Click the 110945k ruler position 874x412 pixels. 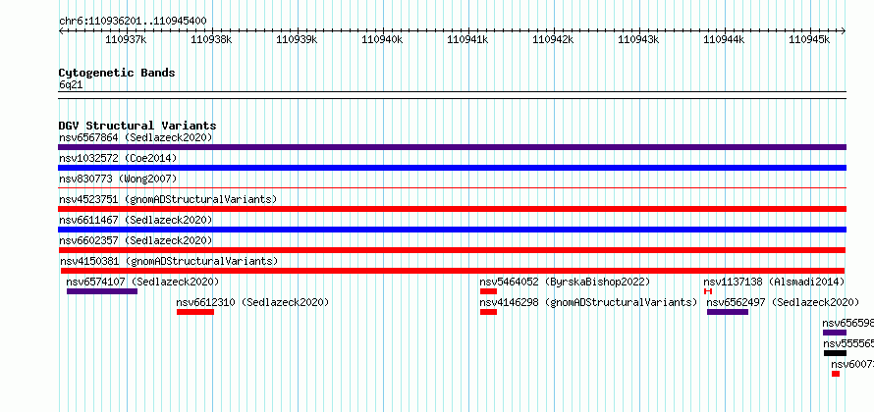(809, 39)
